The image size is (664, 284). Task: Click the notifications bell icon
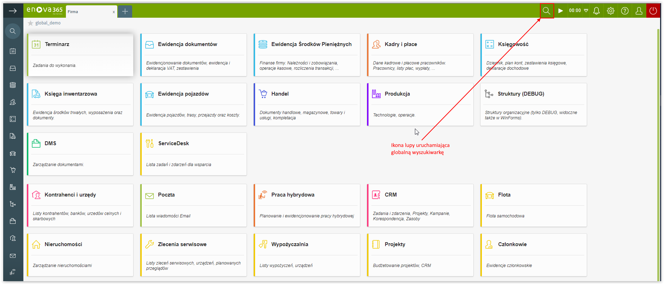[x=596, y=11]
